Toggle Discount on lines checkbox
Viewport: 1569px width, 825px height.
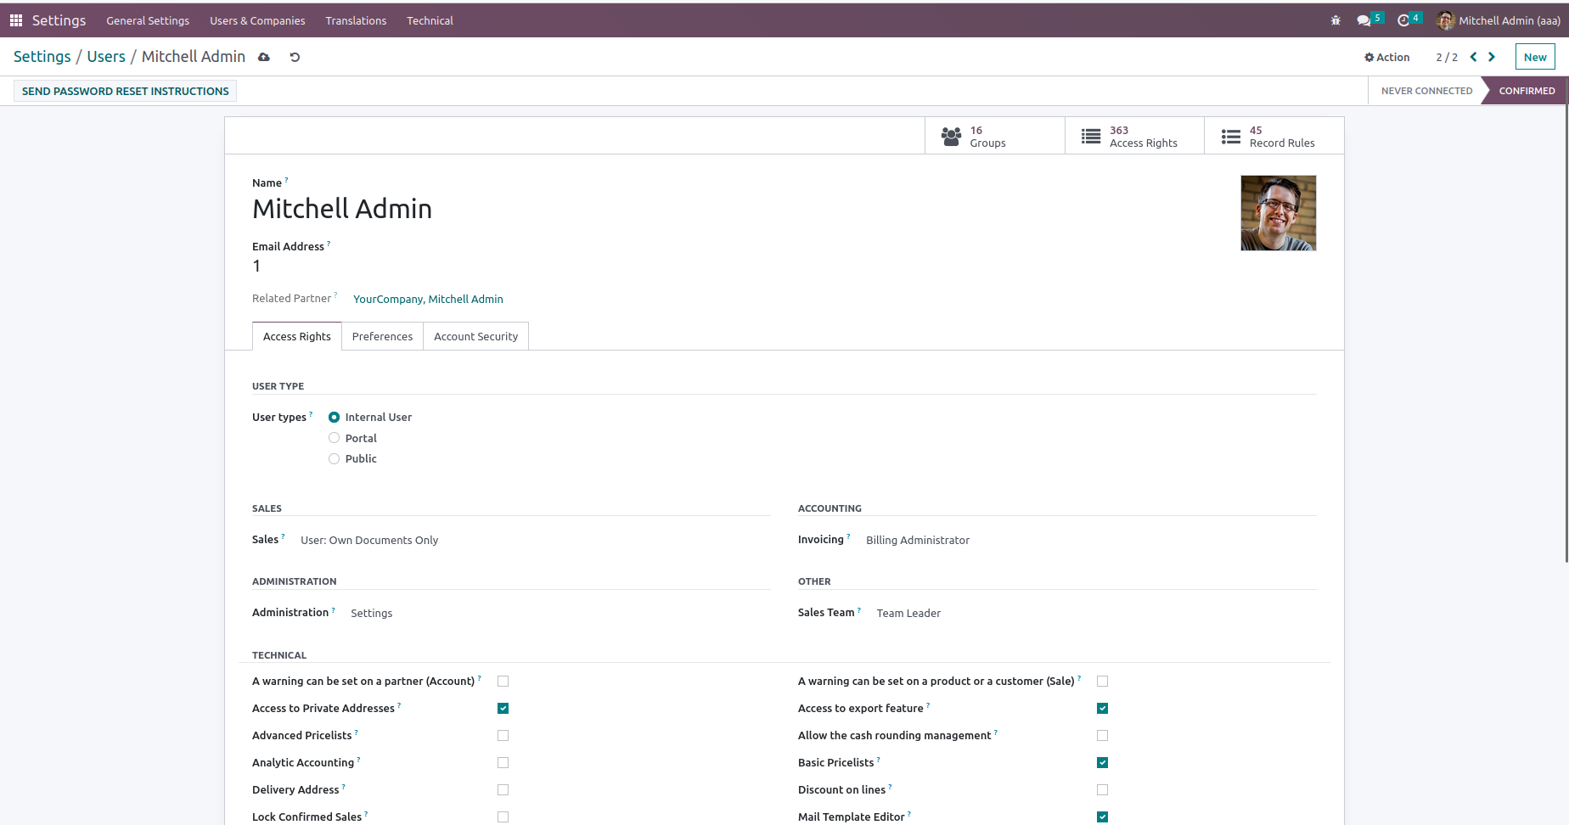pos(1103,789)
